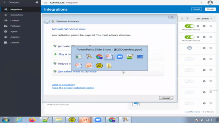Open Integrations in the Designer sidebar

click(16, 10)
